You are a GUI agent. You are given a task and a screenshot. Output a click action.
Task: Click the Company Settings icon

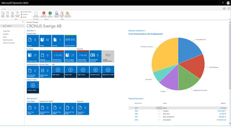[57, 14]
